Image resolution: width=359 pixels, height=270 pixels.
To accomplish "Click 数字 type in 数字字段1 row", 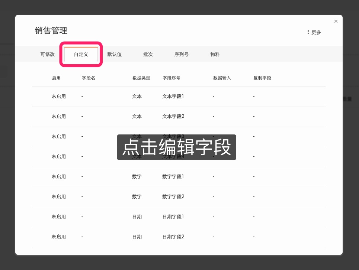I will (137, 177).
